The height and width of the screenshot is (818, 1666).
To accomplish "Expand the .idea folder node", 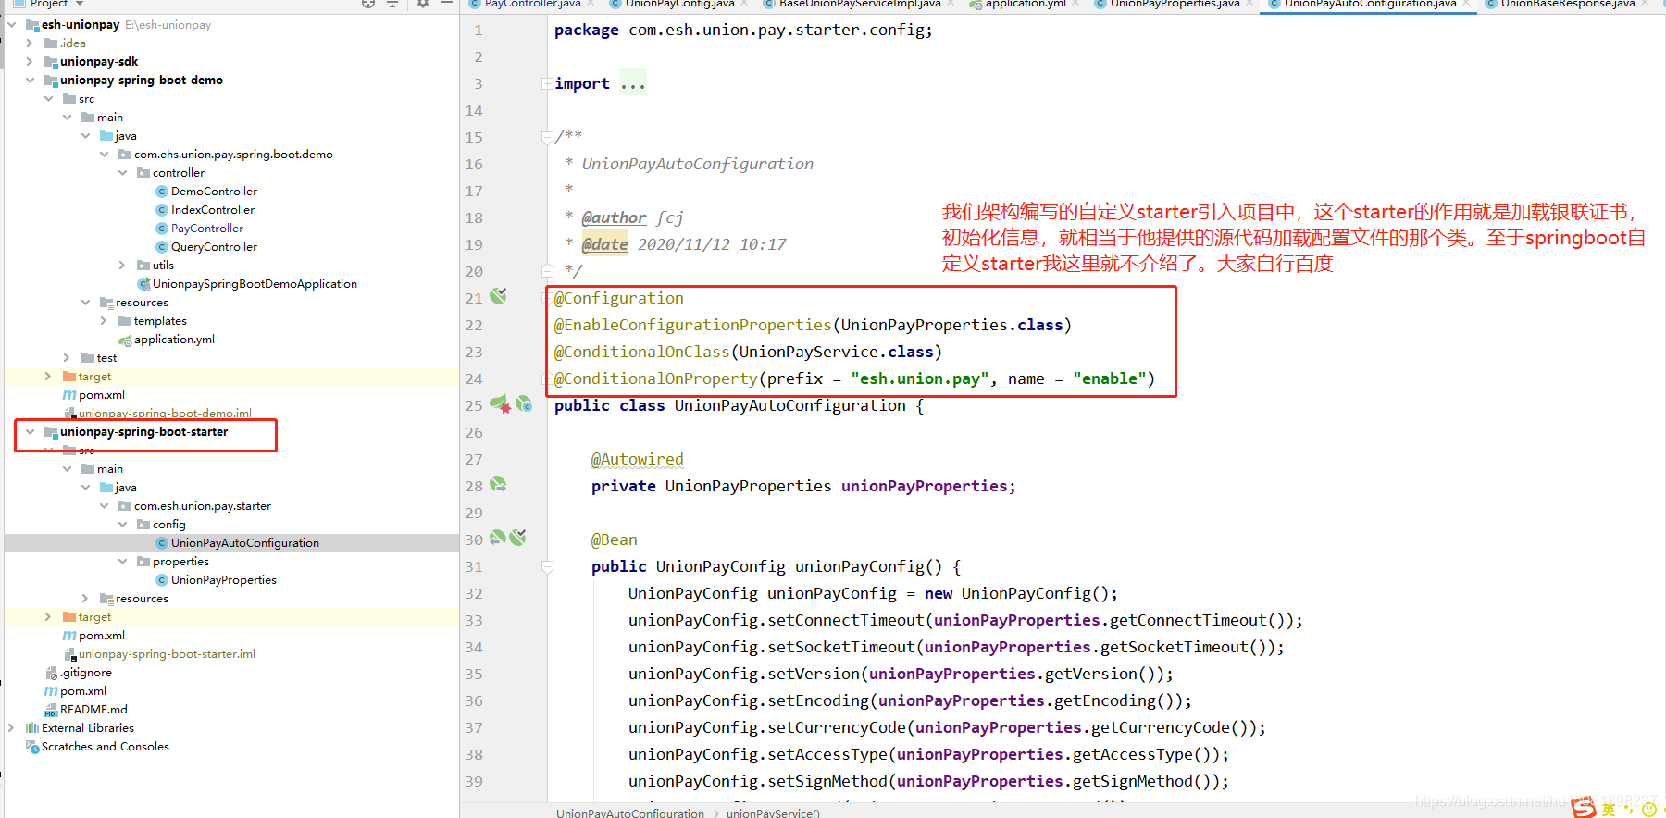I will pyautogui.click(x=31, y=43).
